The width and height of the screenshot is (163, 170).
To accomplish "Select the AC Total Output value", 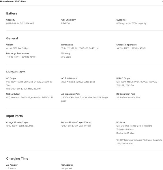I will click(x=78, y=82).
